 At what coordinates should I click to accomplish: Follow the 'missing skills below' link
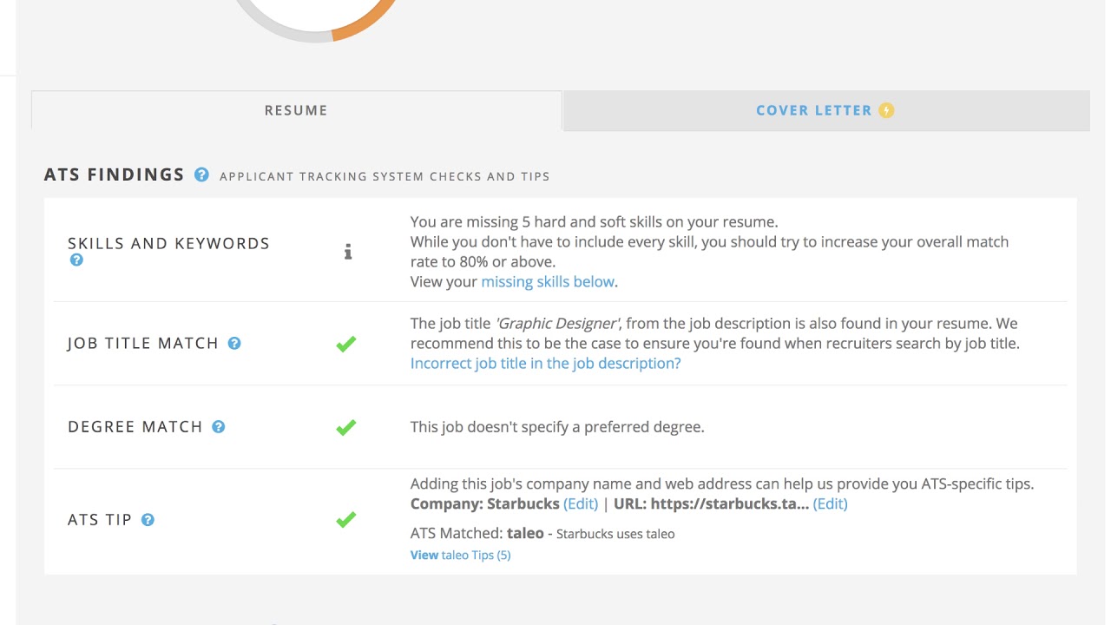pyautogui.click(x=548, y=281)
